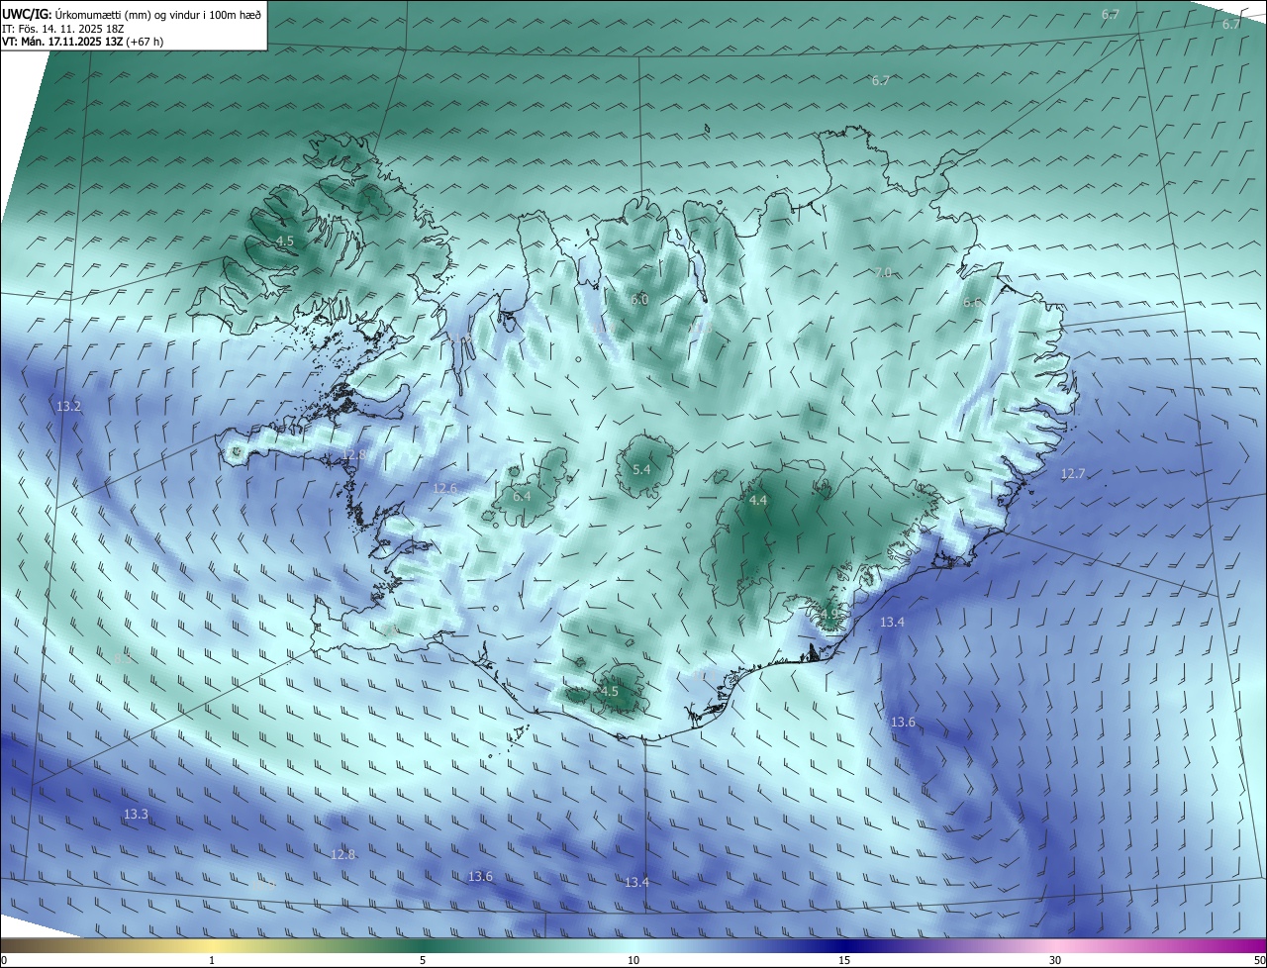
Task: Select the 12.8 label near Snæfellsnes peninsula
Action: point(354,454)
